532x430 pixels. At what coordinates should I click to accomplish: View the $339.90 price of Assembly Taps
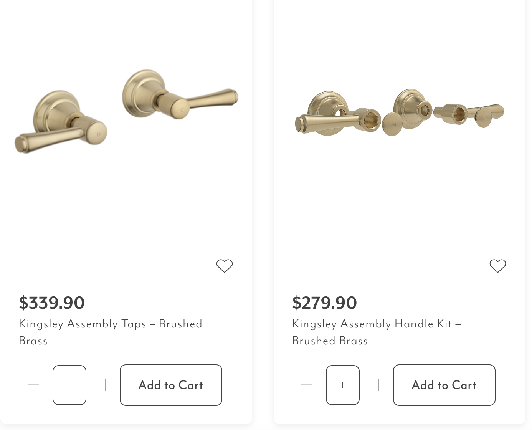pos(52,303)
